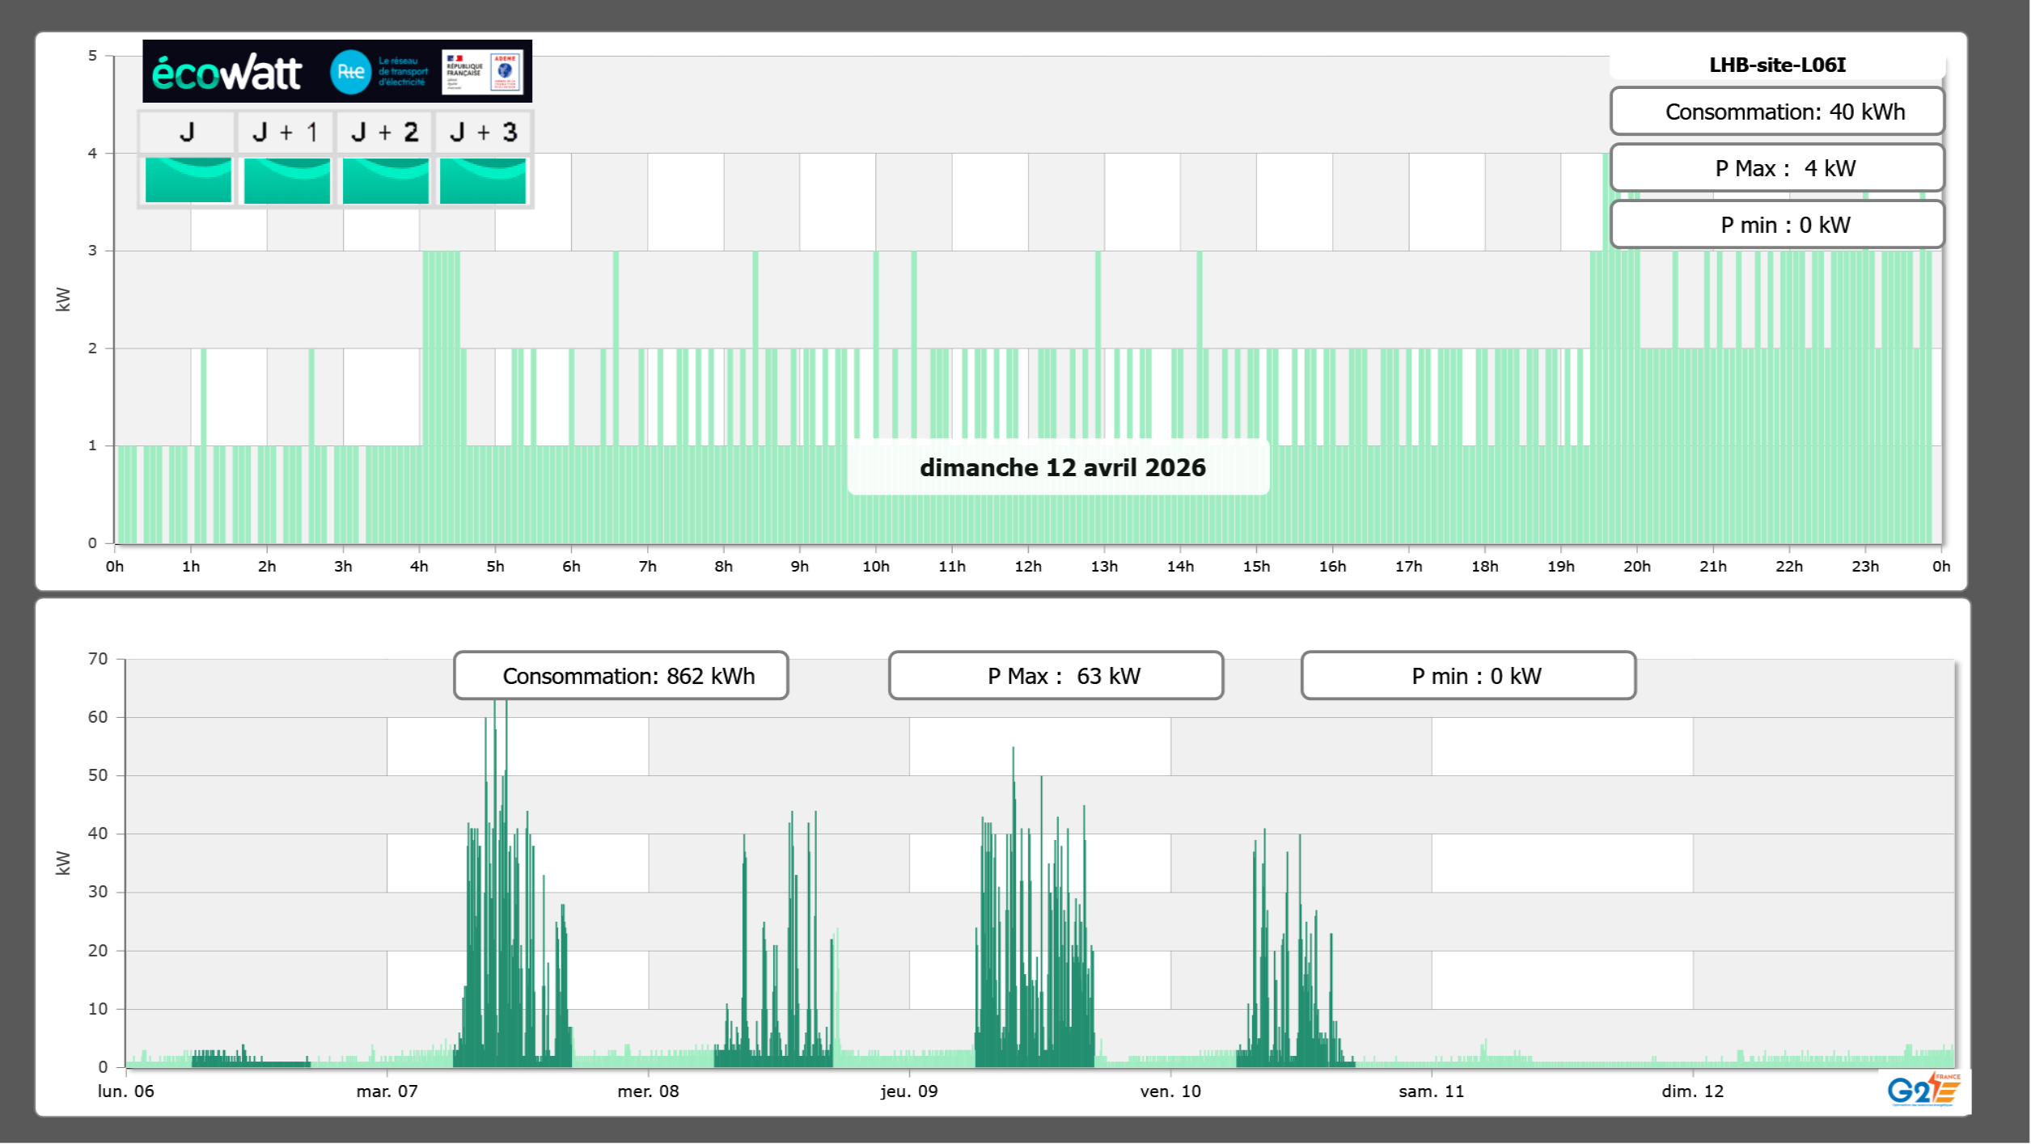The image size is (2031, 1144).
Task: Click the green signal icon under J + 3
Action: pos(483,180)
